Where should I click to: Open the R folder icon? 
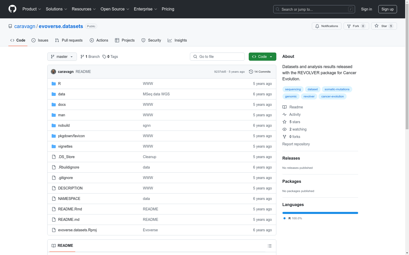(54, 84)
